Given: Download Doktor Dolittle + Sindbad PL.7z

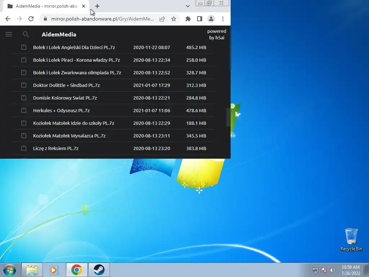Looking at the screenshot, I should tap(66, 85).
